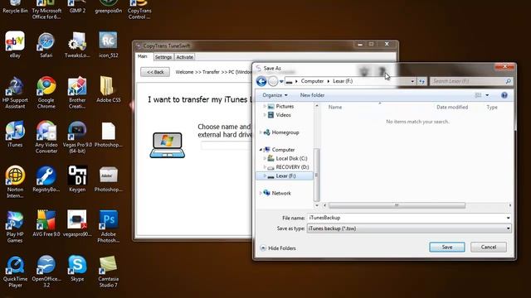Click the Welcome >> Transfer breadcrumb in CopyTrans
Screen dimensions: 531x298
click(x=197, y=72)
